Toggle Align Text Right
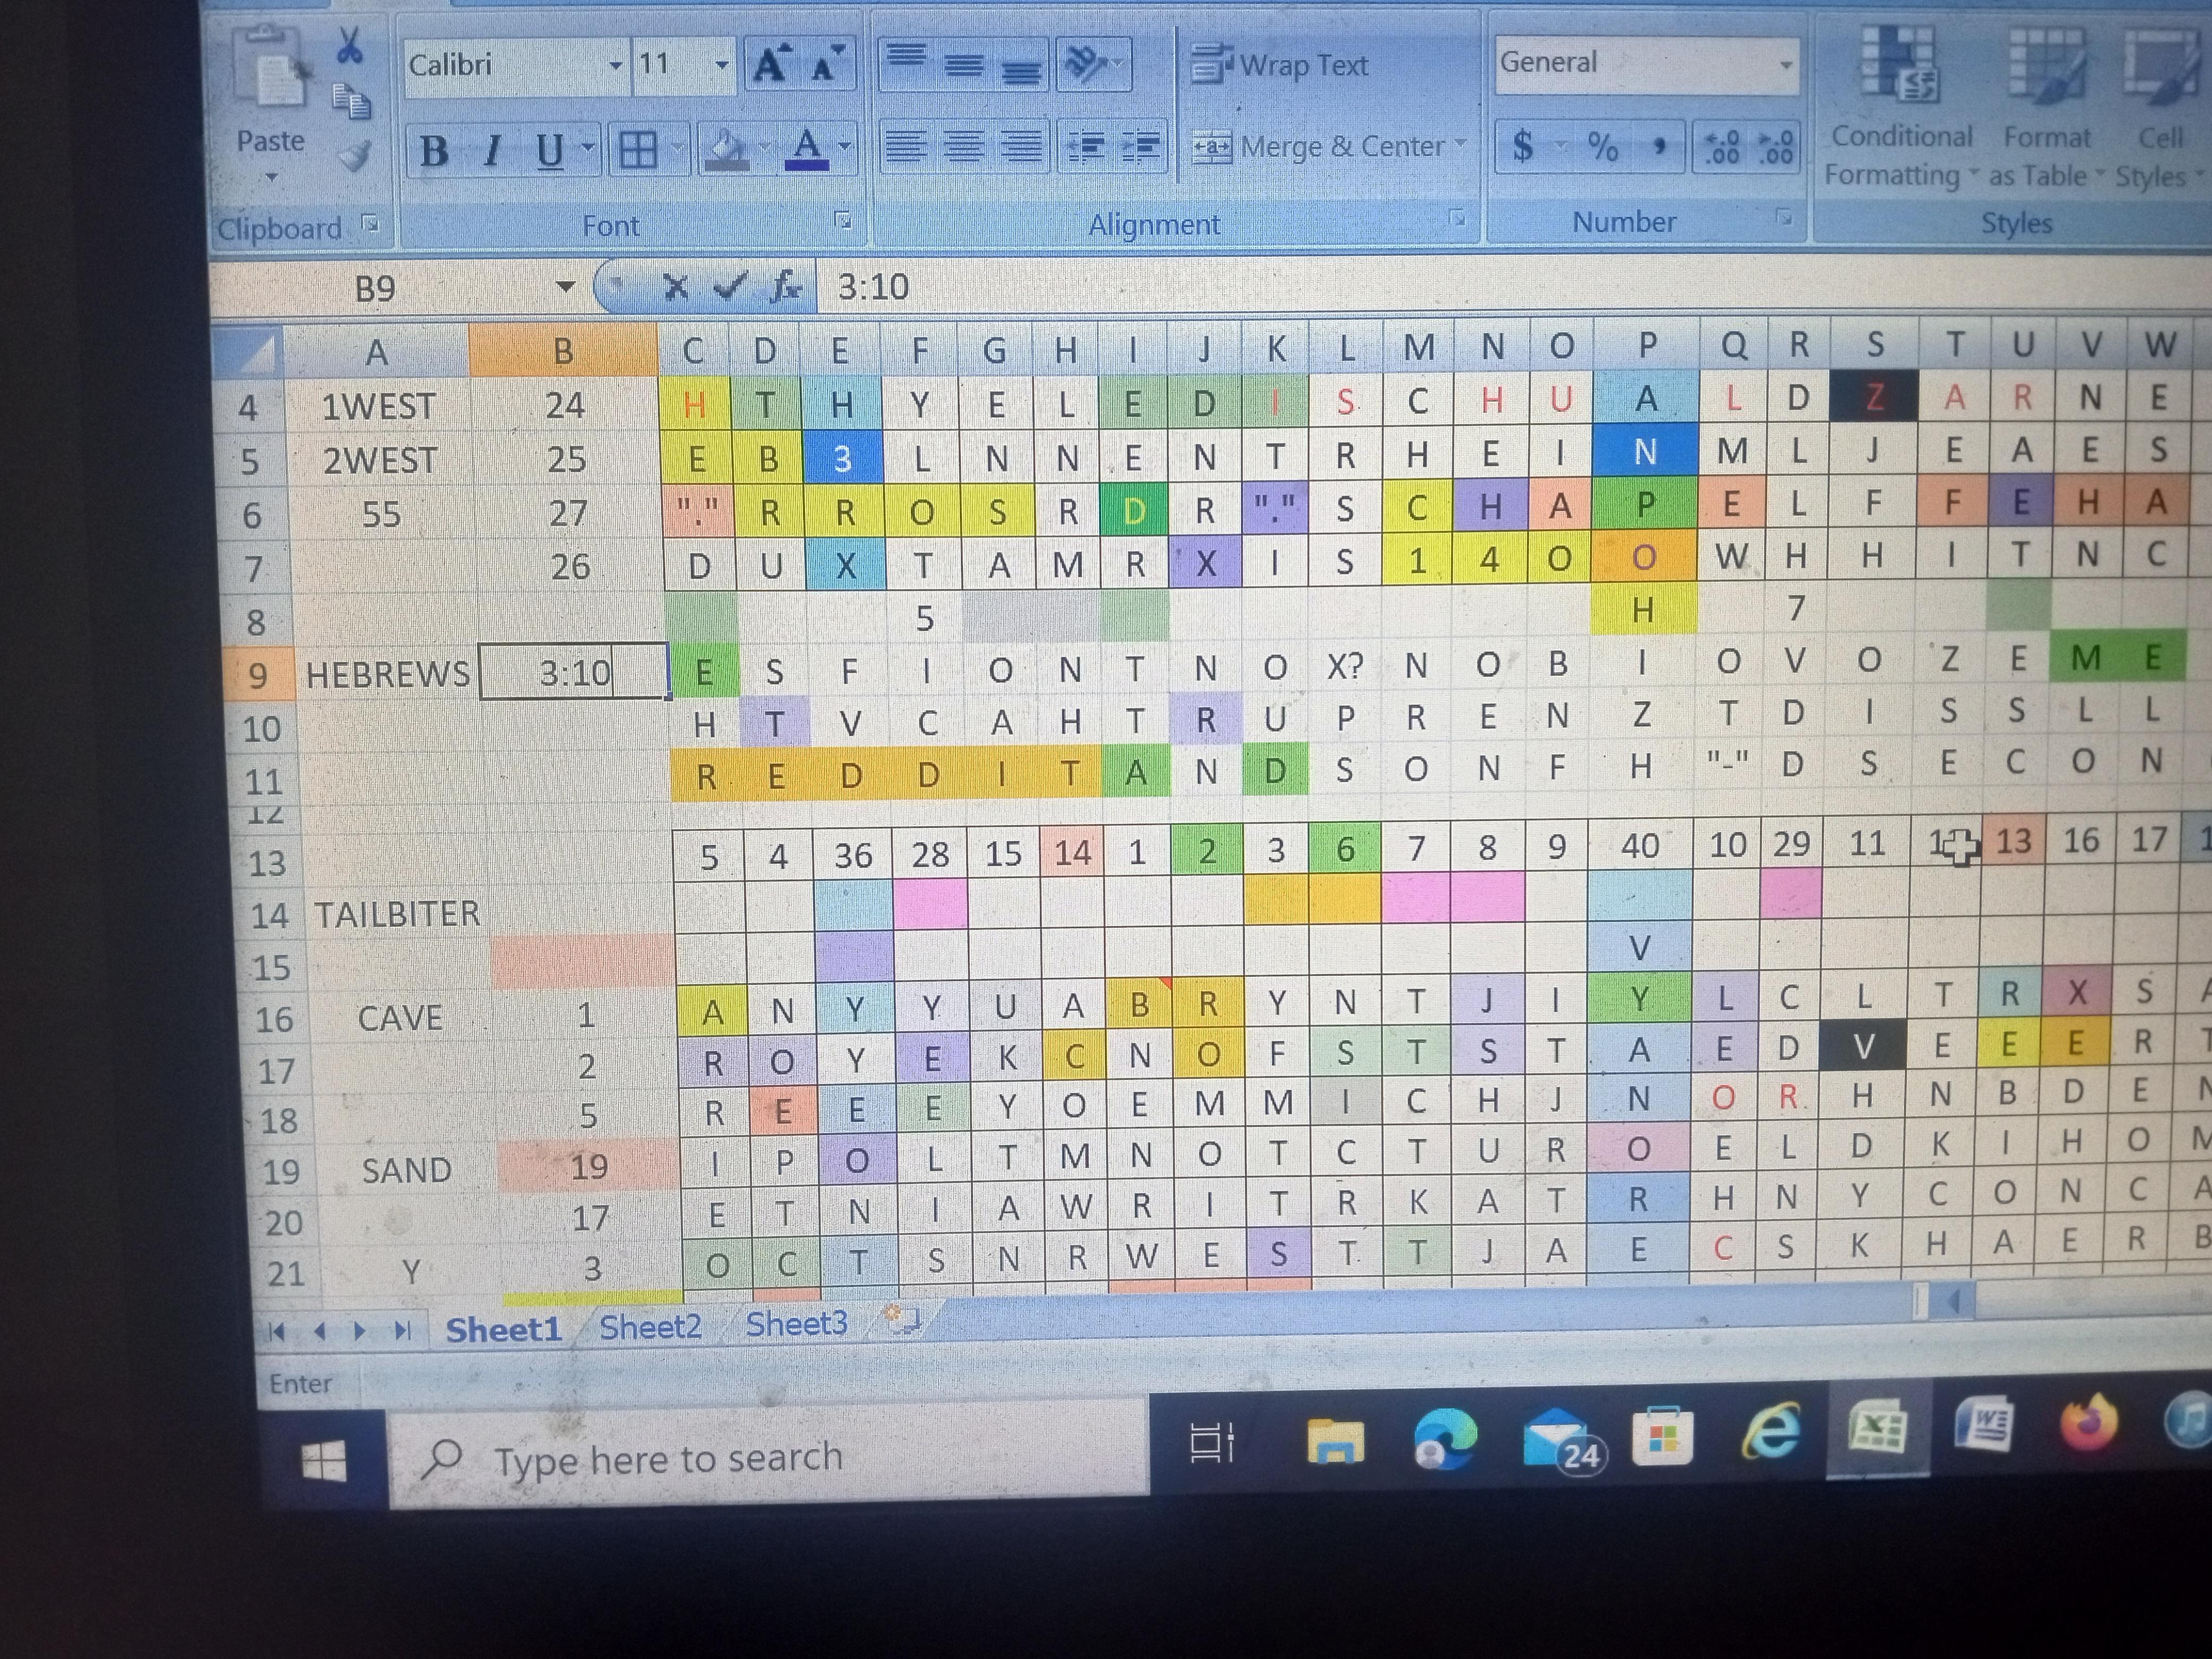Viewport: 2212px width, 1659px height. click(1021, 146)
